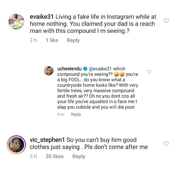Screen dimensions: 180x180
Task: Click the @evaike31 mention in reply
Action: click(100, 69)
